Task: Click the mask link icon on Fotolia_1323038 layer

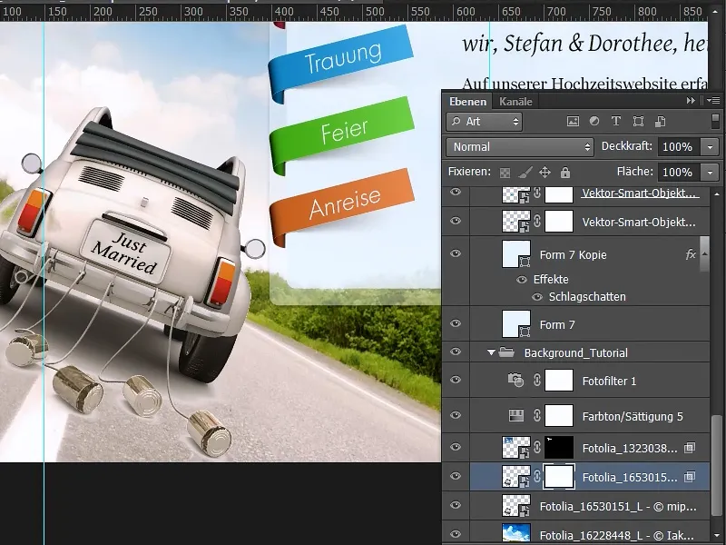Action: (x=536, y=447)
